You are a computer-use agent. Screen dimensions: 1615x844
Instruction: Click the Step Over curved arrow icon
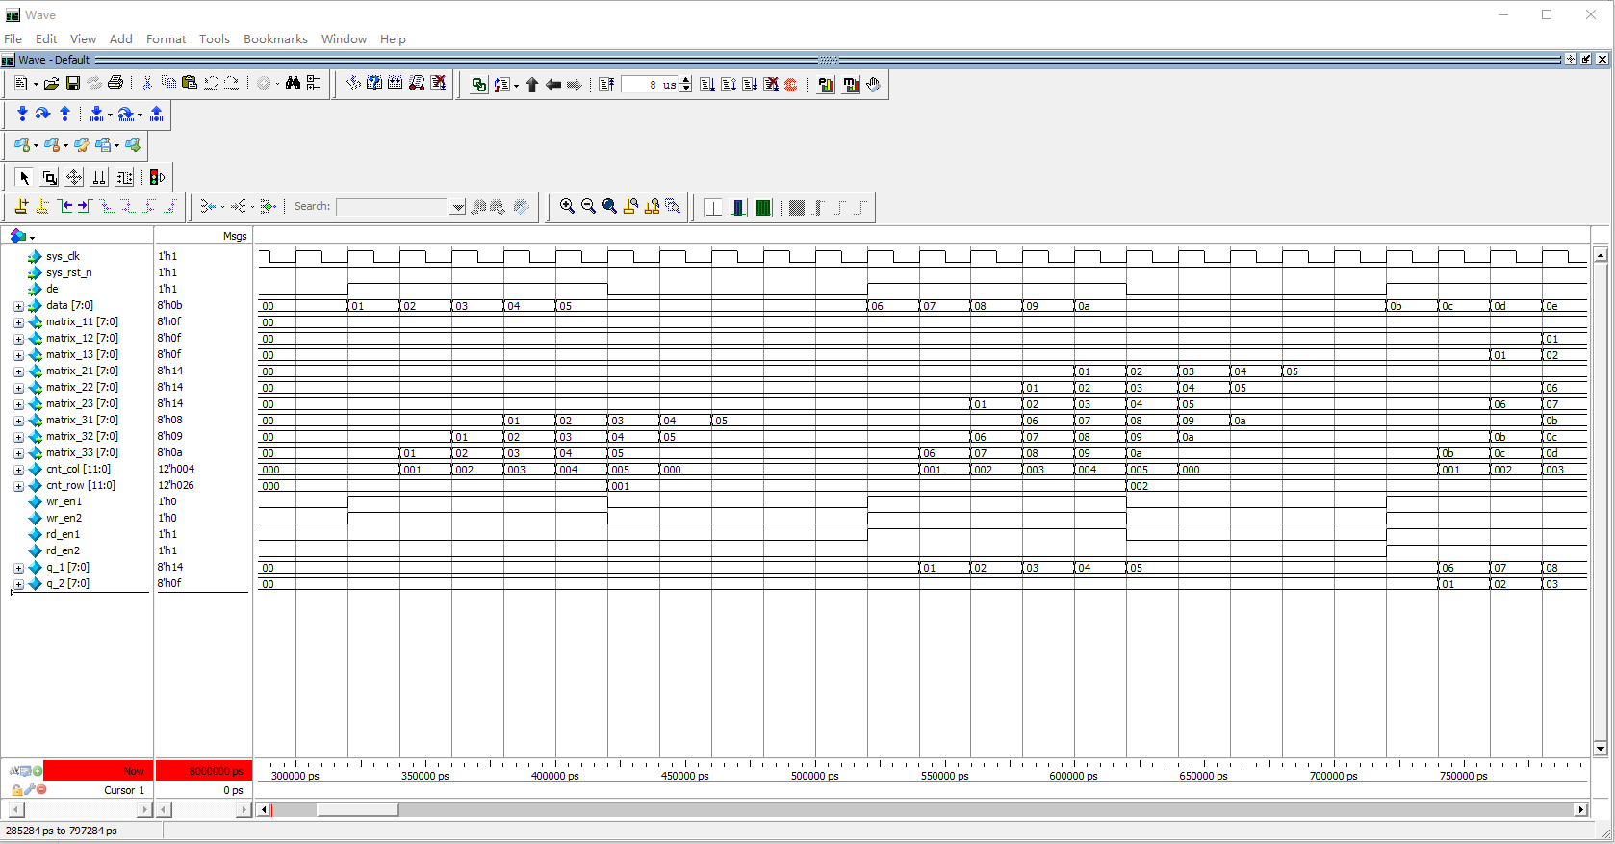pyautogui.click(x=42, y=114)
